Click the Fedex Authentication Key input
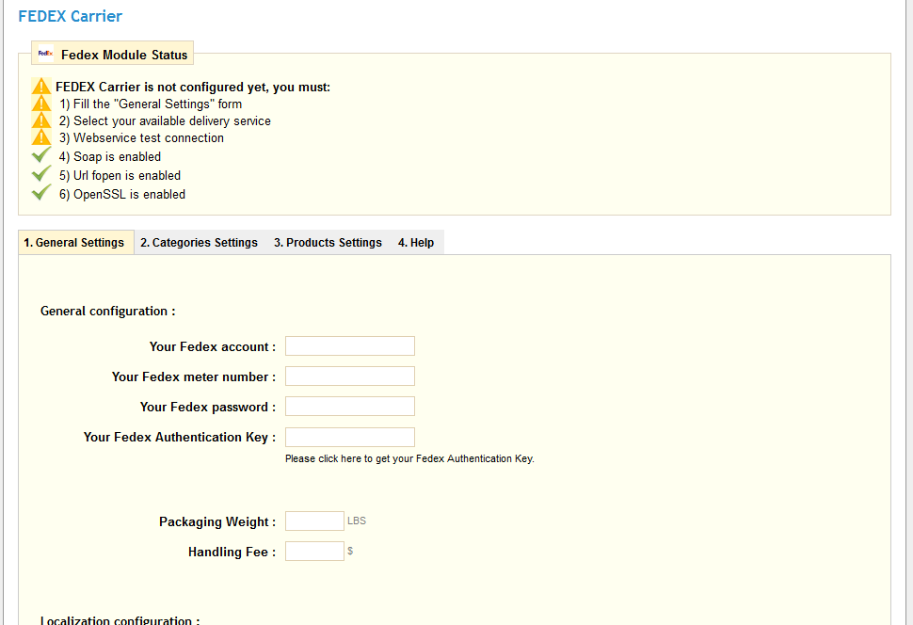913x625 pixels. [349, 437]
